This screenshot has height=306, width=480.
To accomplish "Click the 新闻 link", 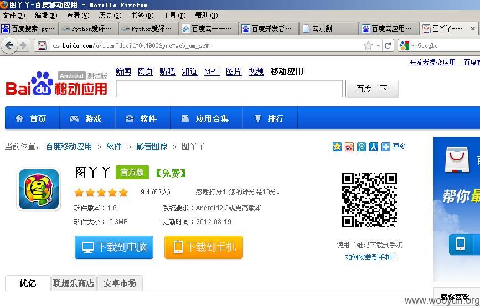I will pos(123,71).
